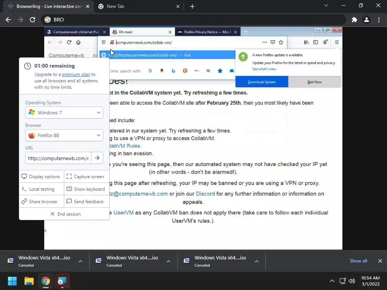
Task: Close the downloads bar
Action: click(x=380, y=261)
